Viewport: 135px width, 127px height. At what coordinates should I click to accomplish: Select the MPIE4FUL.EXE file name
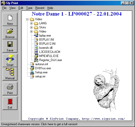click(49, 56)
